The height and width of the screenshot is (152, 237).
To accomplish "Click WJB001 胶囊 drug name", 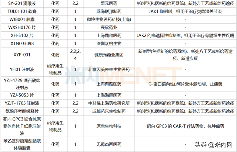I will (x=22, y=20).
